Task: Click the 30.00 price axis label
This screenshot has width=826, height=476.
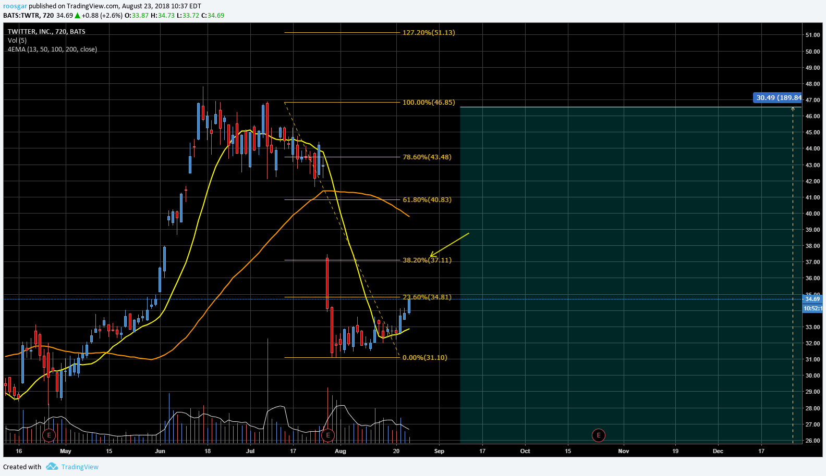Action: (812, 375)
